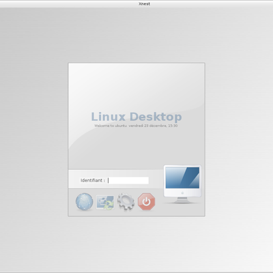Click the grey background outside the login box

[34, 136]
